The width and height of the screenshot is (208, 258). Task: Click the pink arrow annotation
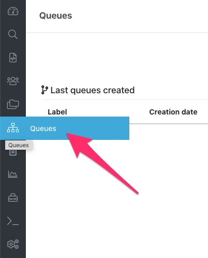click(x=102, y=164)
